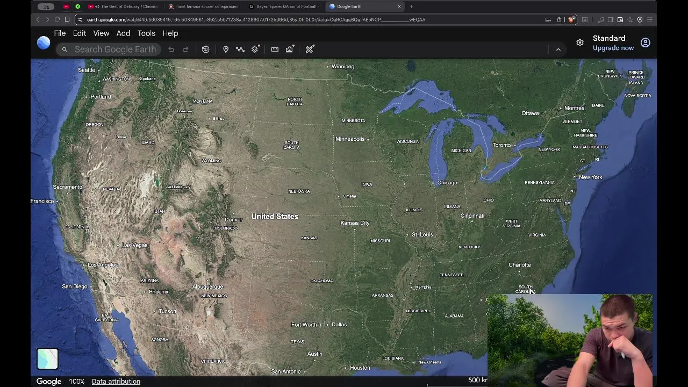Click the "Houston" city label

[360, 368]
